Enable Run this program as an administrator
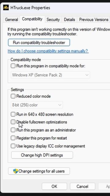110x196 pixels. 13,130
